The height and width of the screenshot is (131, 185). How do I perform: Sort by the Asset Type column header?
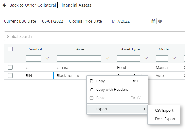pyautogui.click(x=130, y=49)
